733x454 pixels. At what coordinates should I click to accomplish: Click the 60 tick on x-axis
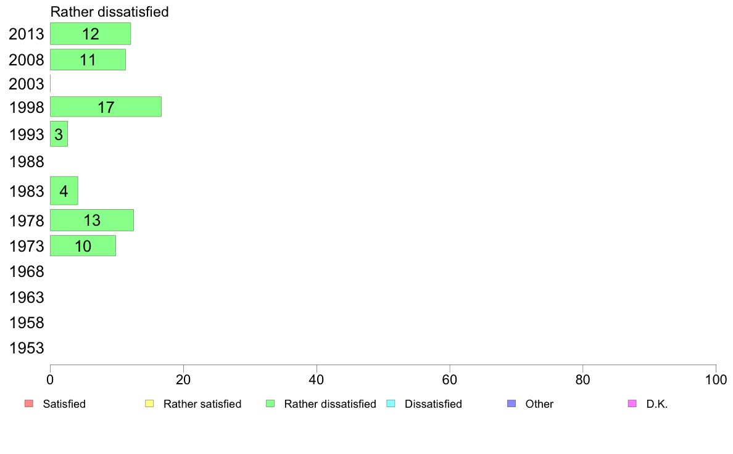pos(449,379)
